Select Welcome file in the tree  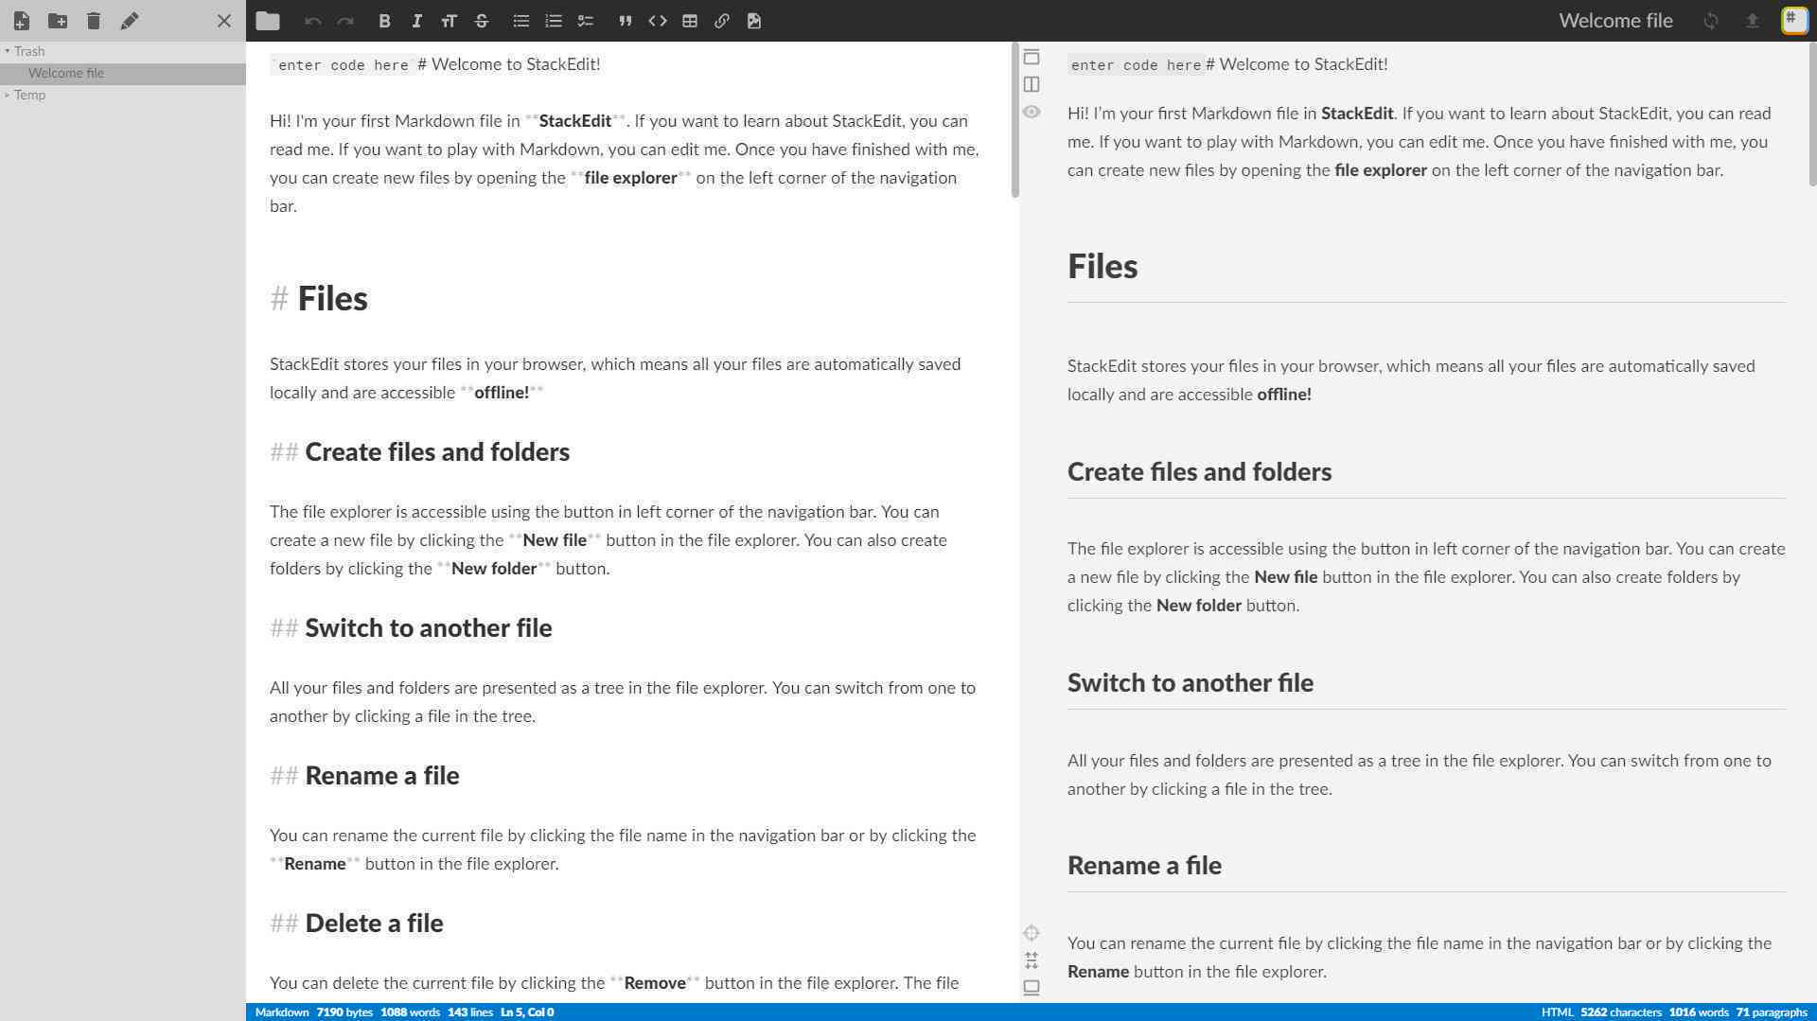point(123,73)
